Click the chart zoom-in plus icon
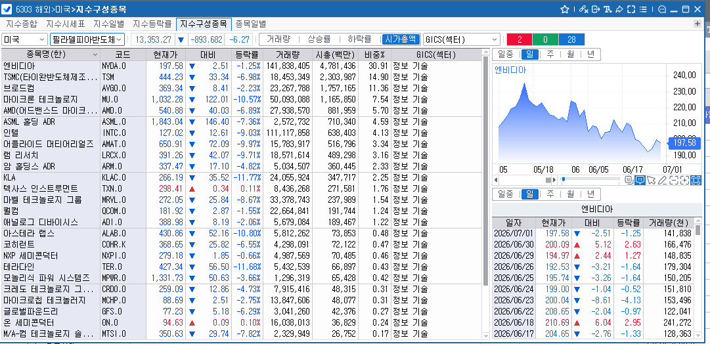 pyautogui.click(x=684, y=180)
